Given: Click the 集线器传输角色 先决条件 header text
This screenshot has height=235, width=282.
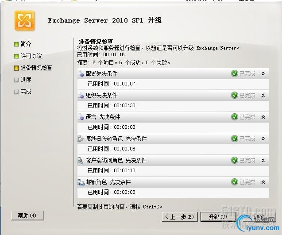Looking at the screenshot, I should pos(116,139).
